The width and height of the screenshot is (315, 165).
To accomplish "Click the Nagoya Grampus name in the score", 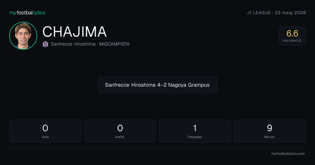I will [x=189, y=85].
